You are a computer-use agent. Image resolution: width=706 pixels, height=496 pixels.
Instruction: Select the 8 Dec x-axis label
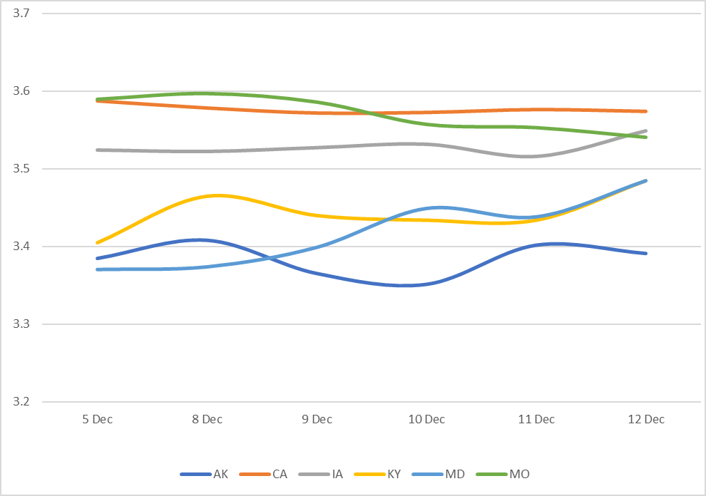207,419
